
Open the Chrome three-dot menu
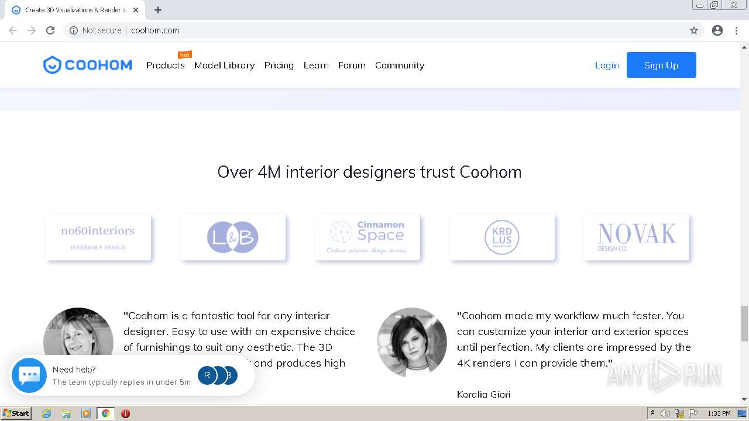click(x=736, y=30)
